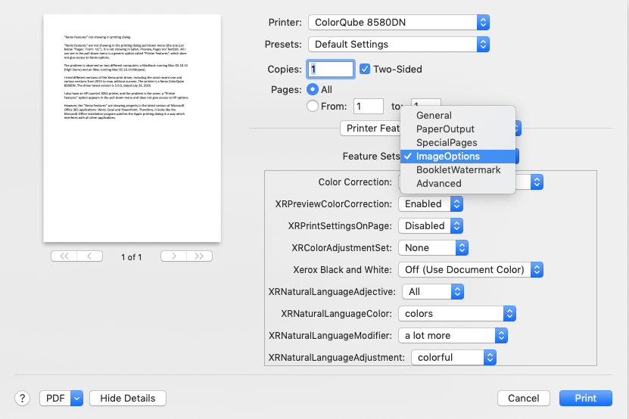Go to previous page with left arrow
The image size is (629, 419).
click(x=90, y=256)
